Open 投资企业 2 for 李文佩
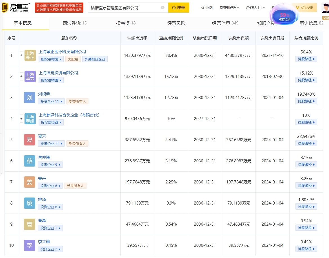Image resolution: width=329 pixels, height=258 pixels. pos(50,249)
